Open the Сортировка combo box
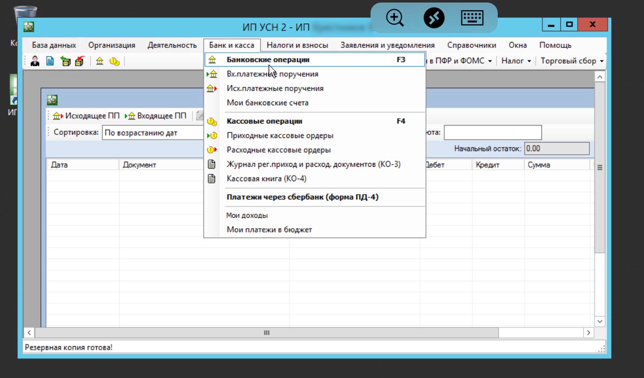The height and width of the screenshot is (378, 644). pos(153,133)
